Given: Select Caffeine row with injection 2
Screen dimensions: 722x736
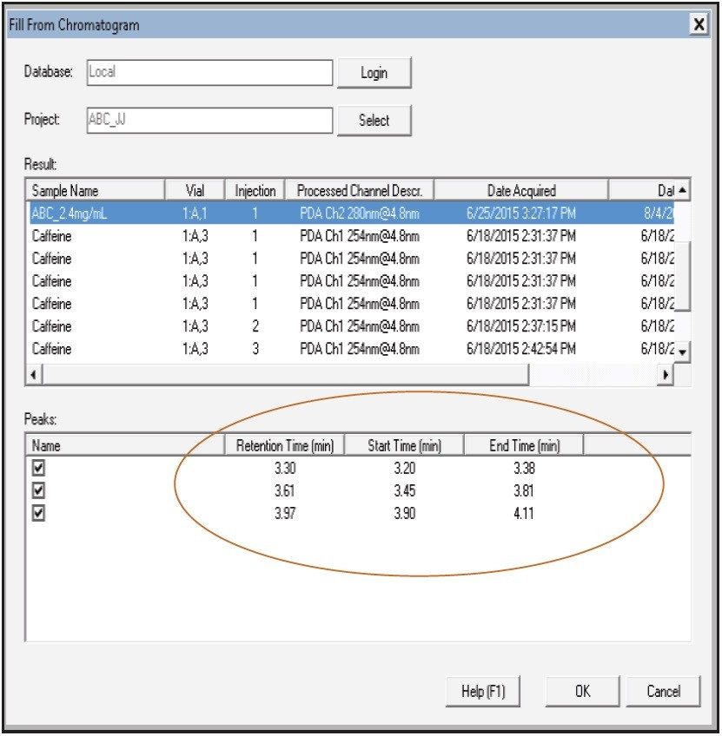Looking at the screenshot, I should (x=350, y=325).
